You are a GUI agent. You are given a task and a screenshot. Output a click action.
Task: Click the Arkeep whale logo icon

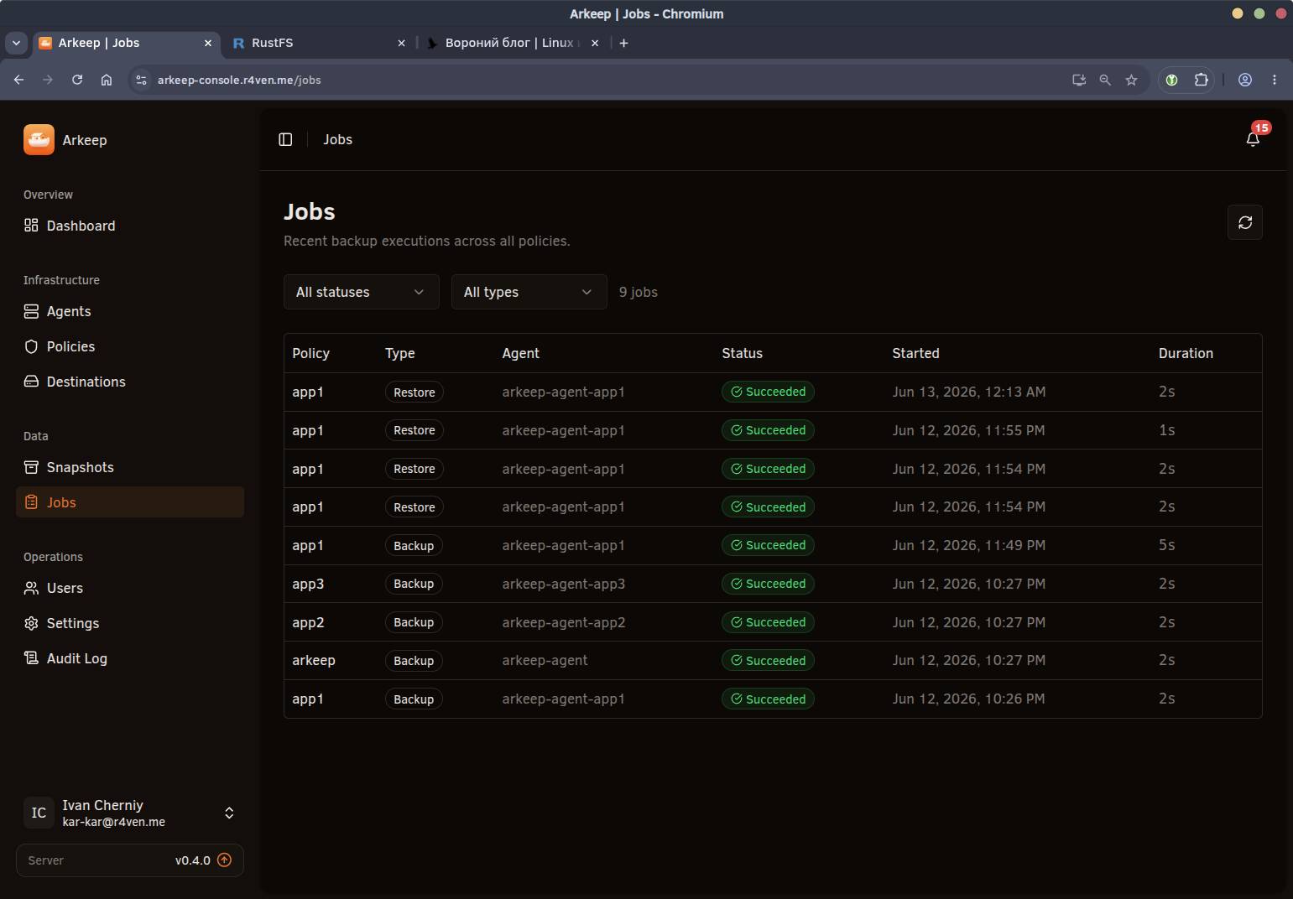click(x=39, y=140)
